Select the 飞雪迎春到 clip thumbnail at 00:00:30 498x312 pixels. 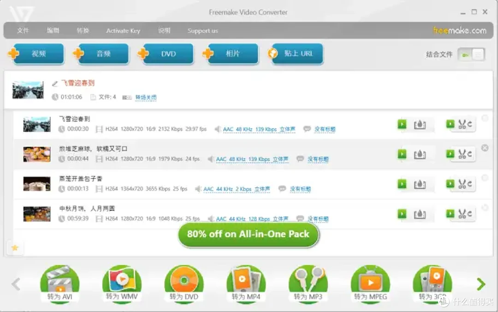pos(37,124)
